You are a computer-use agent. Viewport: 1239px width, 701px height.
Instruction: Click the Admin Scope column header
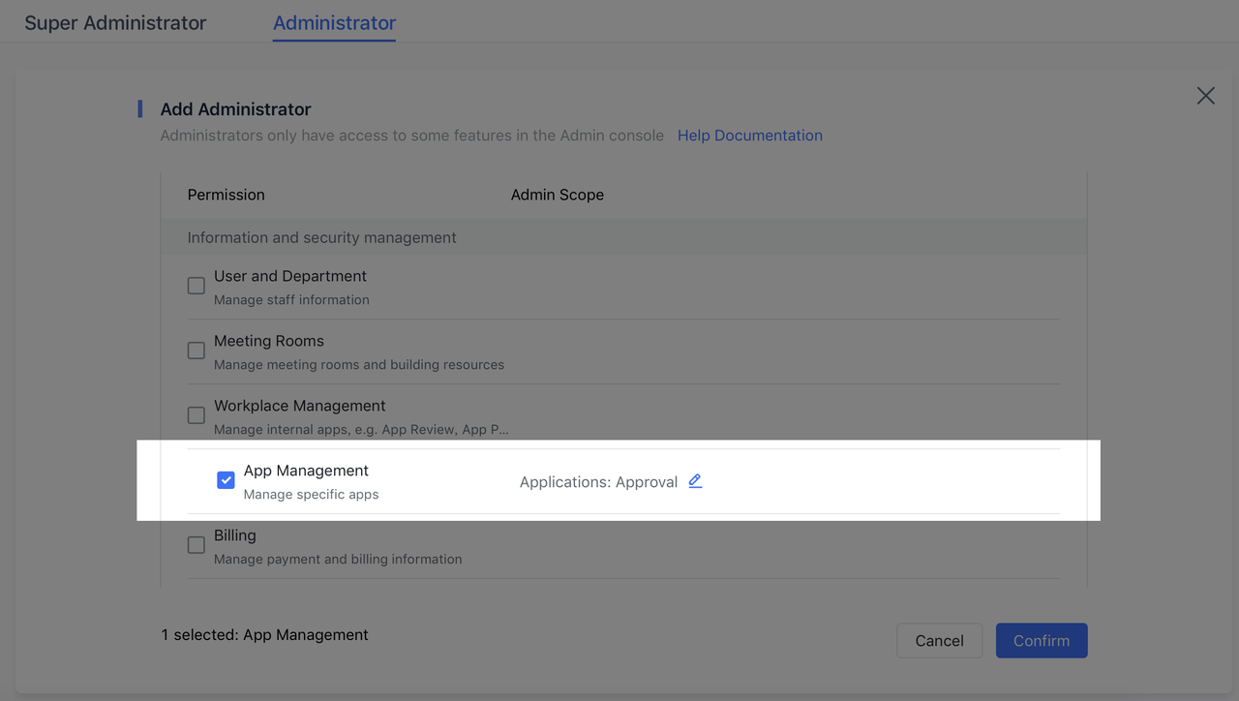[x=558, y=195]
